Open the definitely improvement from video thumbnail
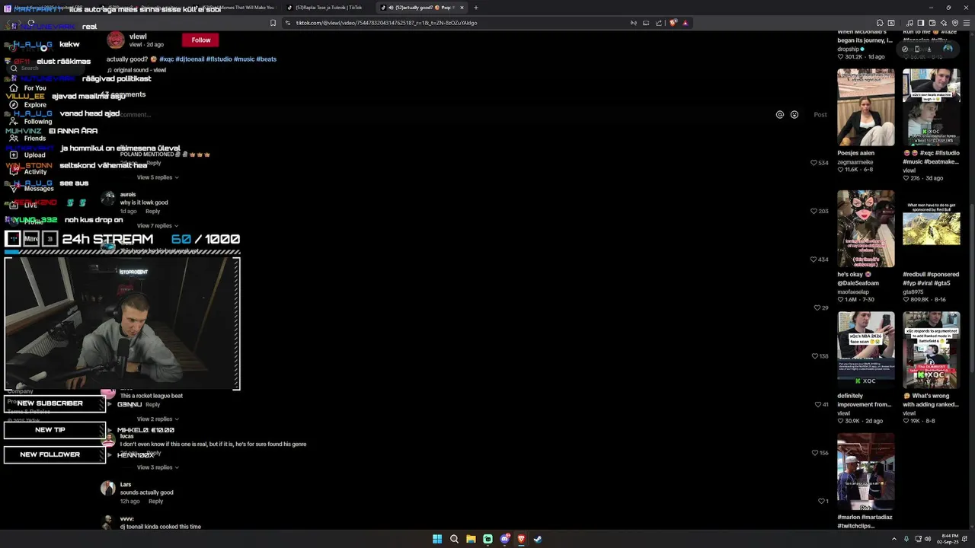Viewport: 975px width, 548px height. pyautogui.click(x=866, y=350)
